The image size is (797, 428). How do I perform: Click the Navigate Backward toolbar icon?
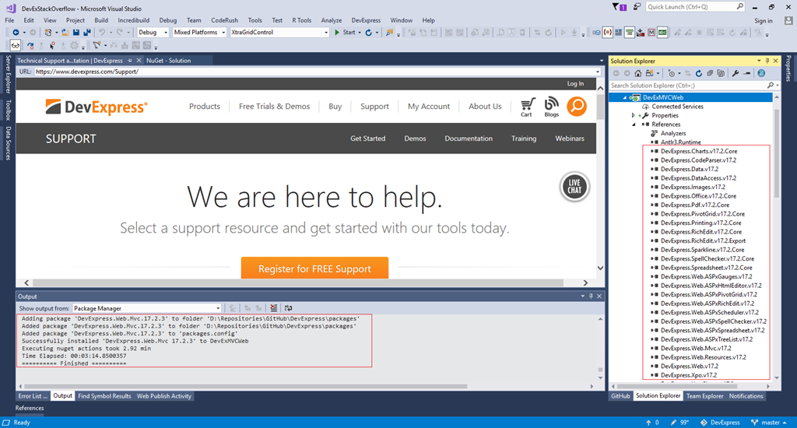pos(16,32)
